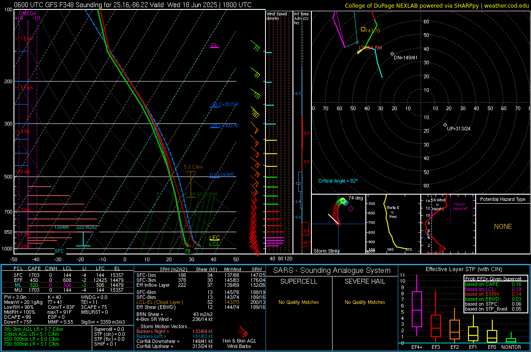Click the Corfidi Upshear = 313/24 kt line
Viewport: 531px width, 352px height.
(x=175, y=346)
